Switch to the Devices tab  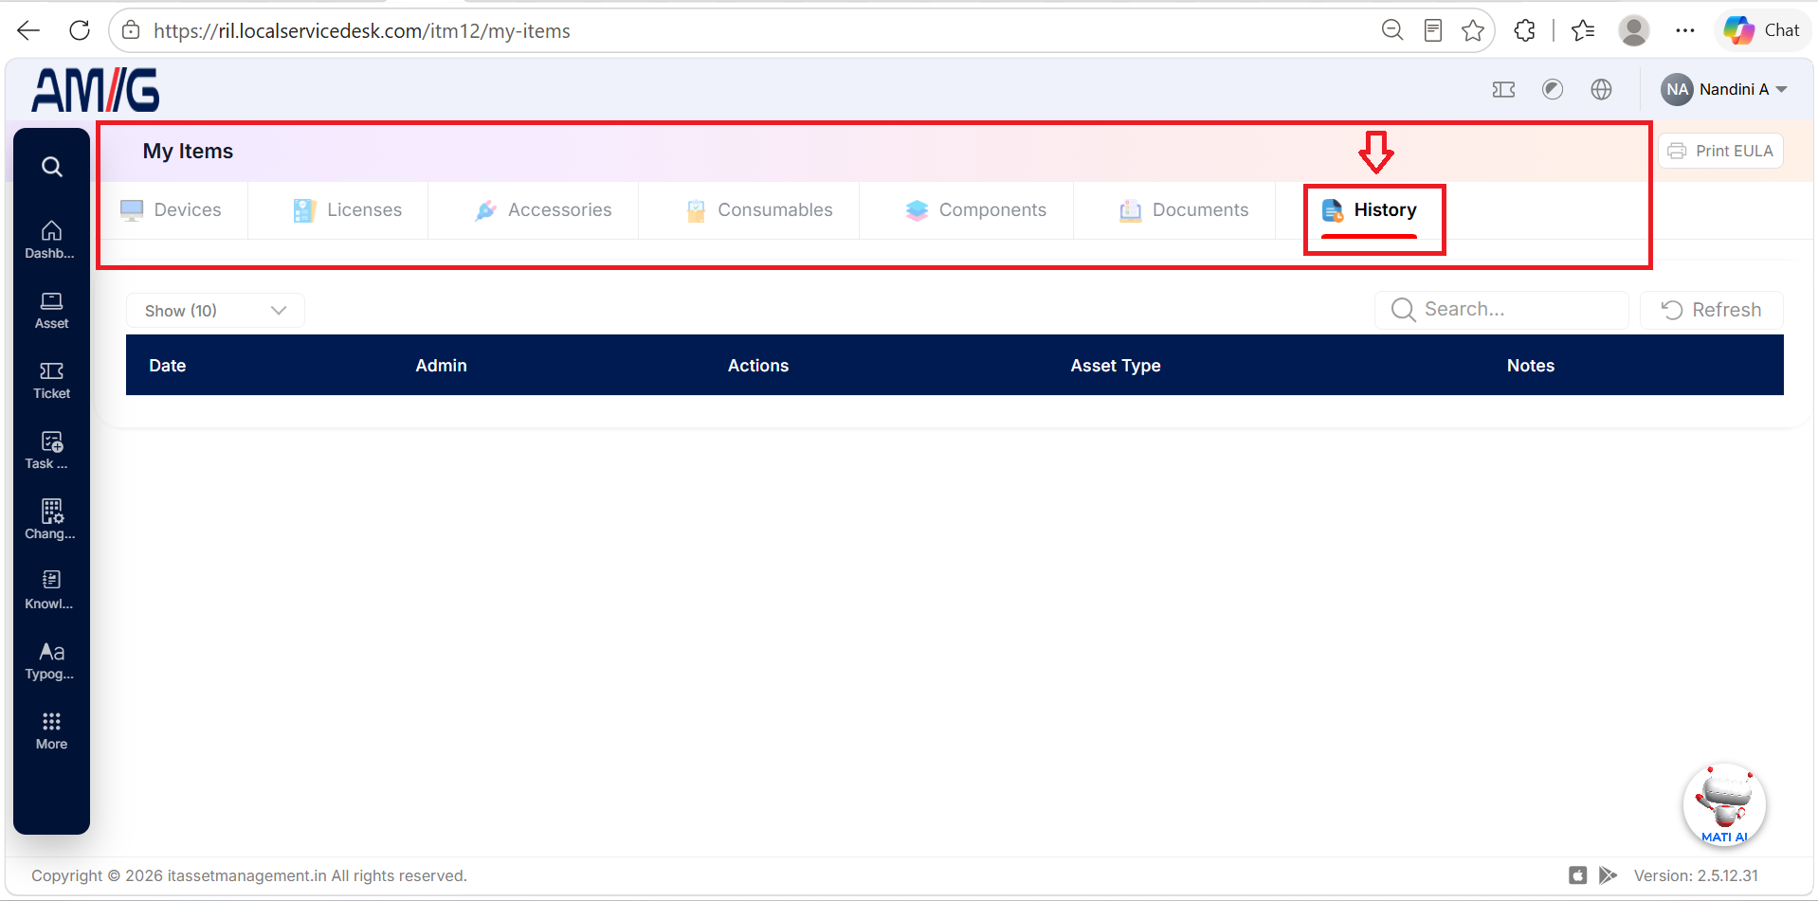(x=172, y=210)
